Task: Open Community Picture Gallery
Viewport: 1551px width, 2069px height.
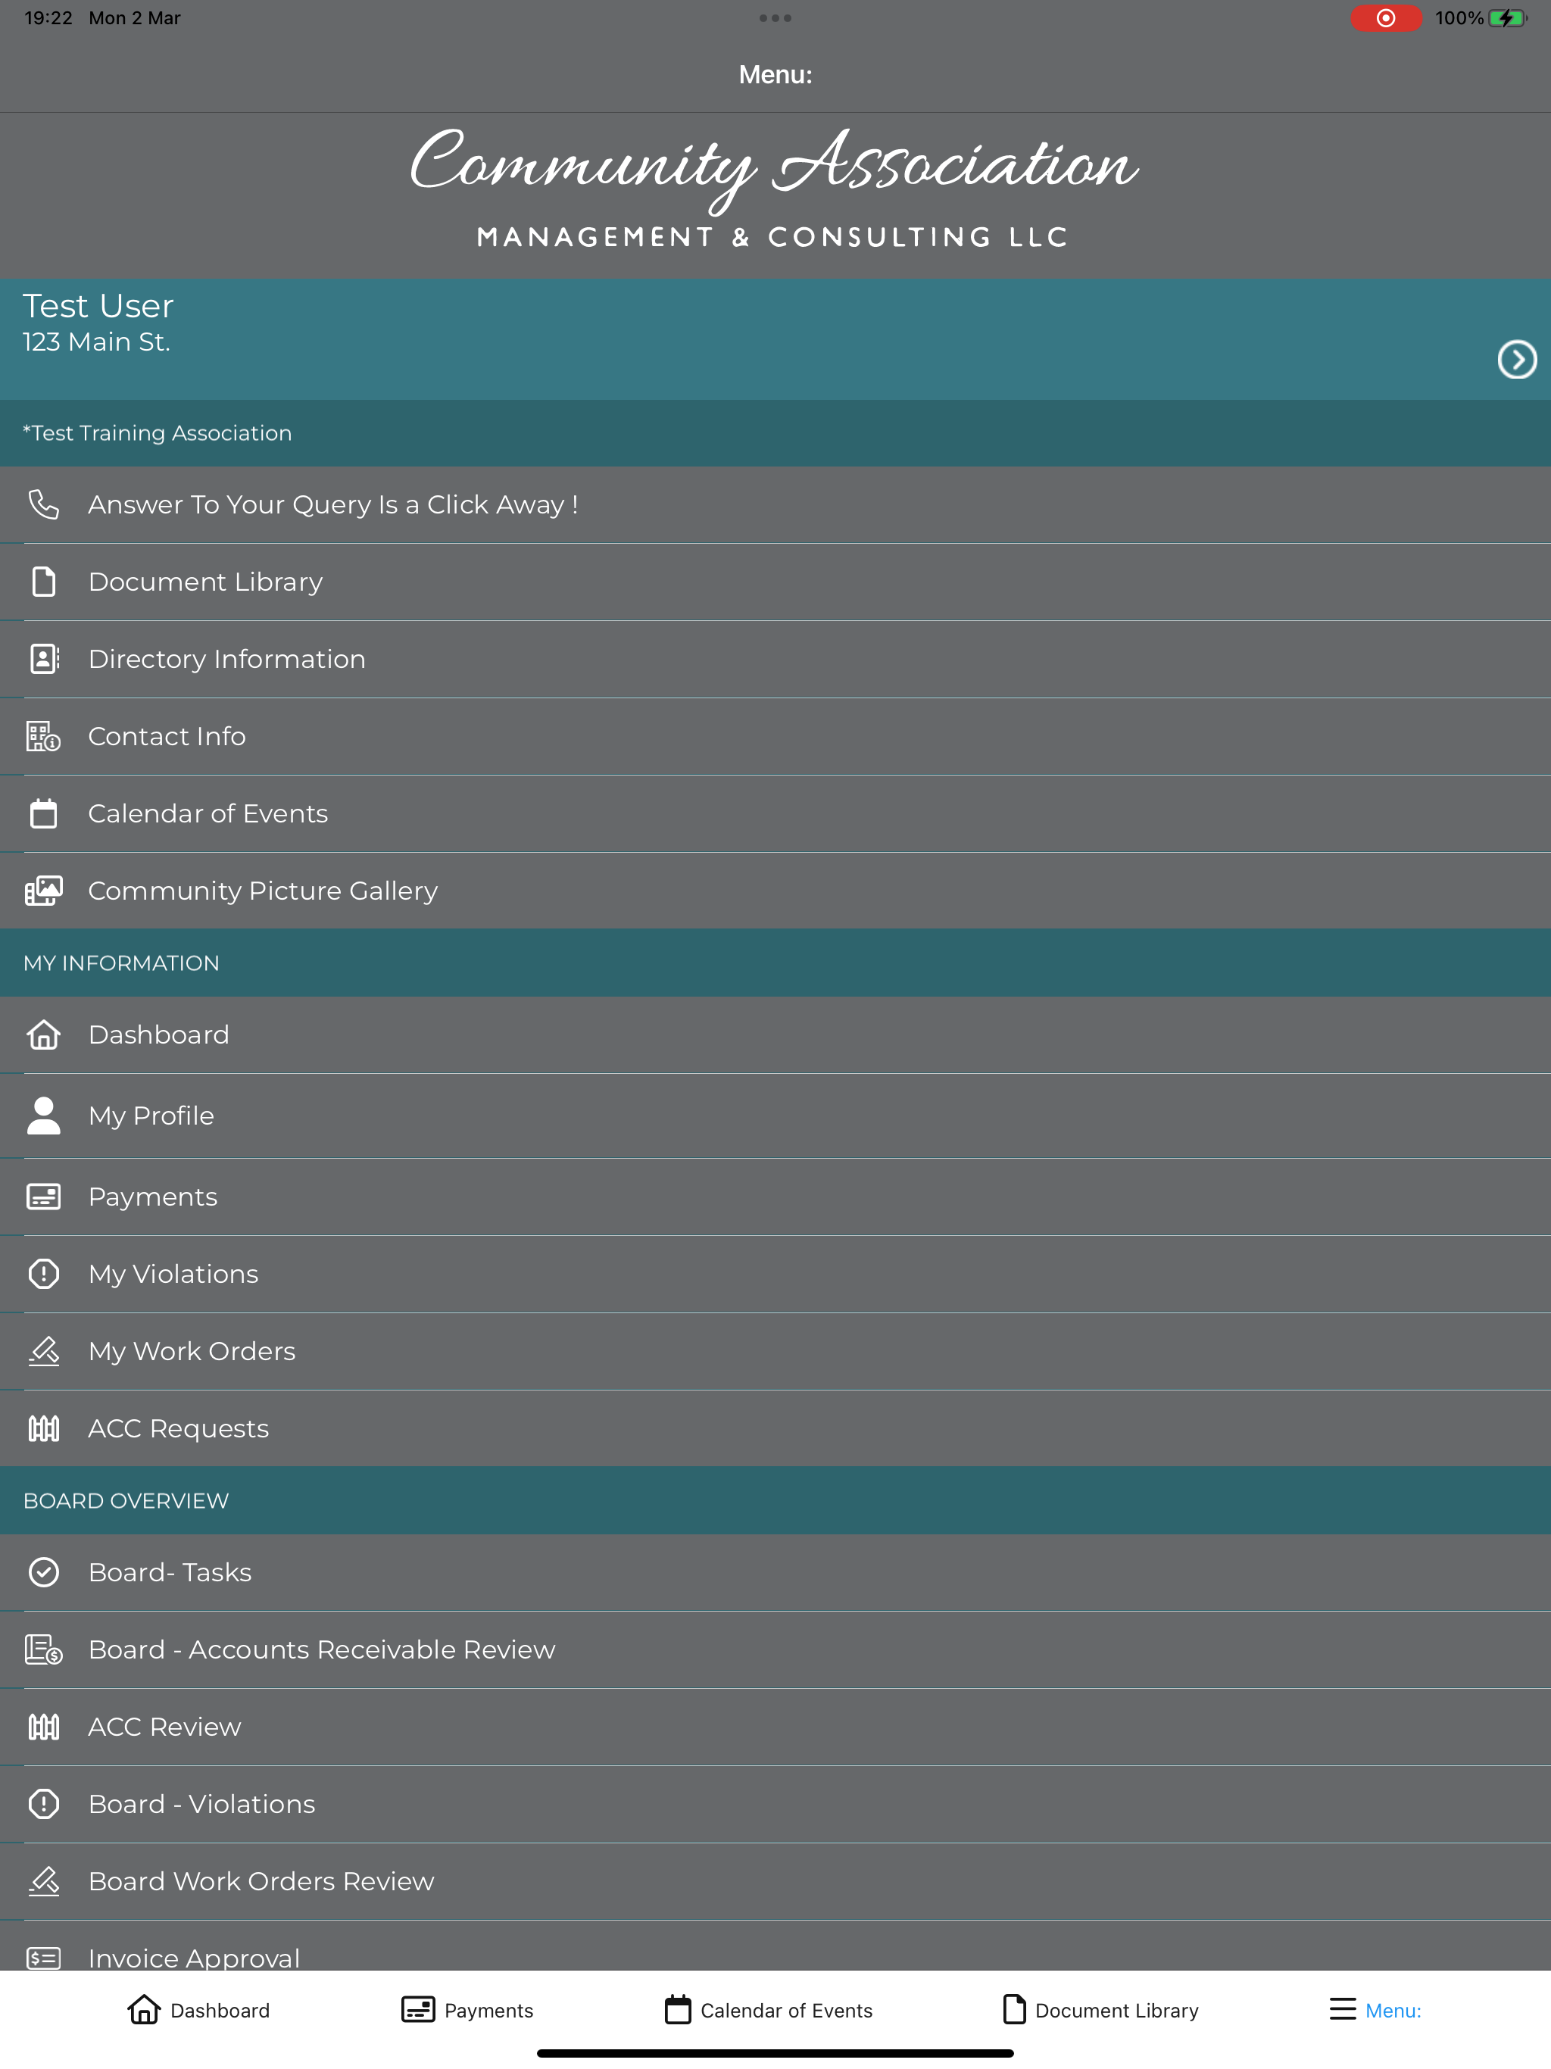Action: [x=775, y=891]
